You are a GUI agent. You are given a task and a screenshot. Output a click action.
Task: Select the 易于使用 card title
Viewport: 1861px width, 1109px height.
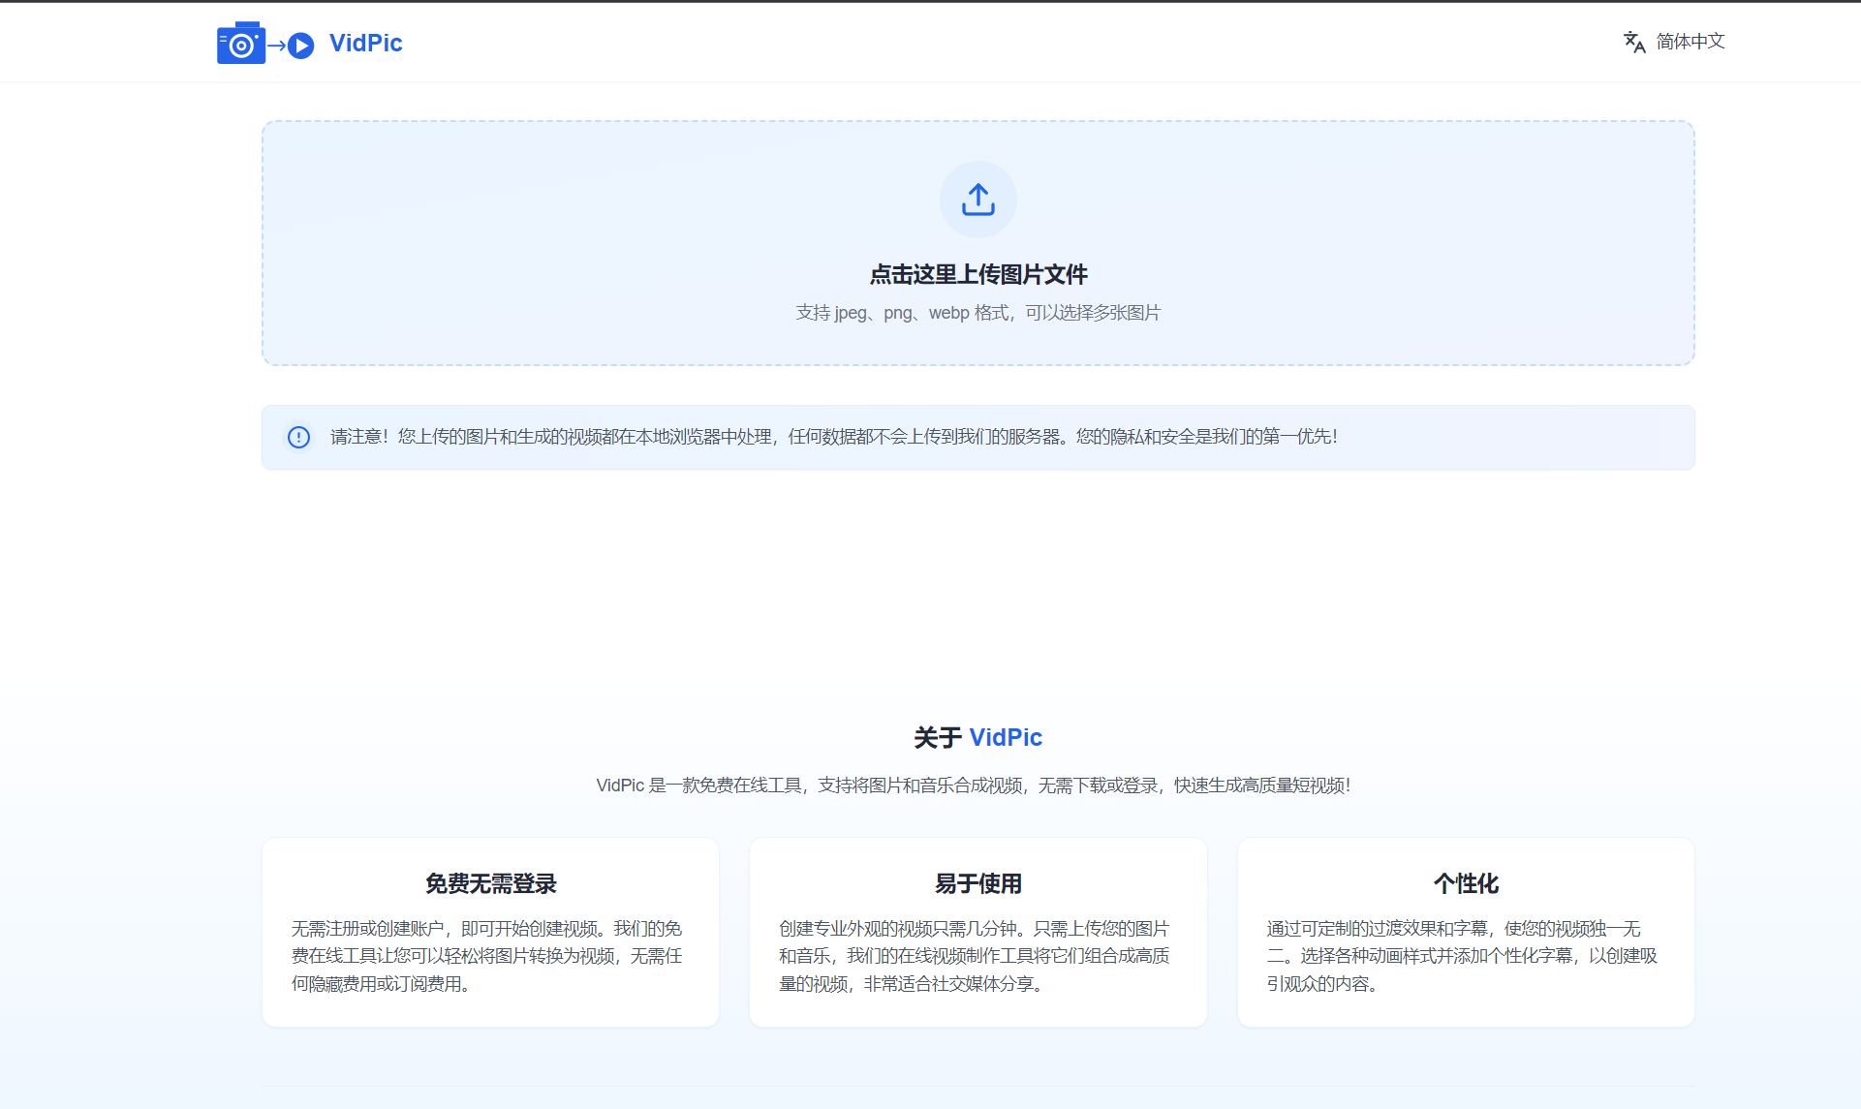[x=977, y=883]
